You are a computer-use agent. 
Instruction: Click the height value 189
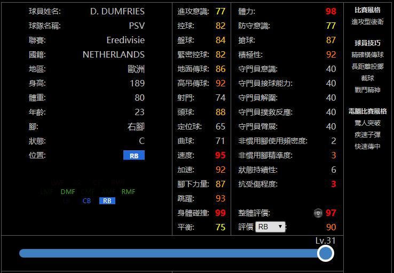137,83
